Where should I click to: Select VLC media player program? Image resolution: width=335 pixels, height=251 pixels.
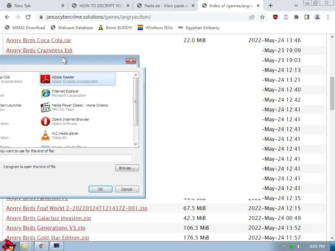point(77,136)
